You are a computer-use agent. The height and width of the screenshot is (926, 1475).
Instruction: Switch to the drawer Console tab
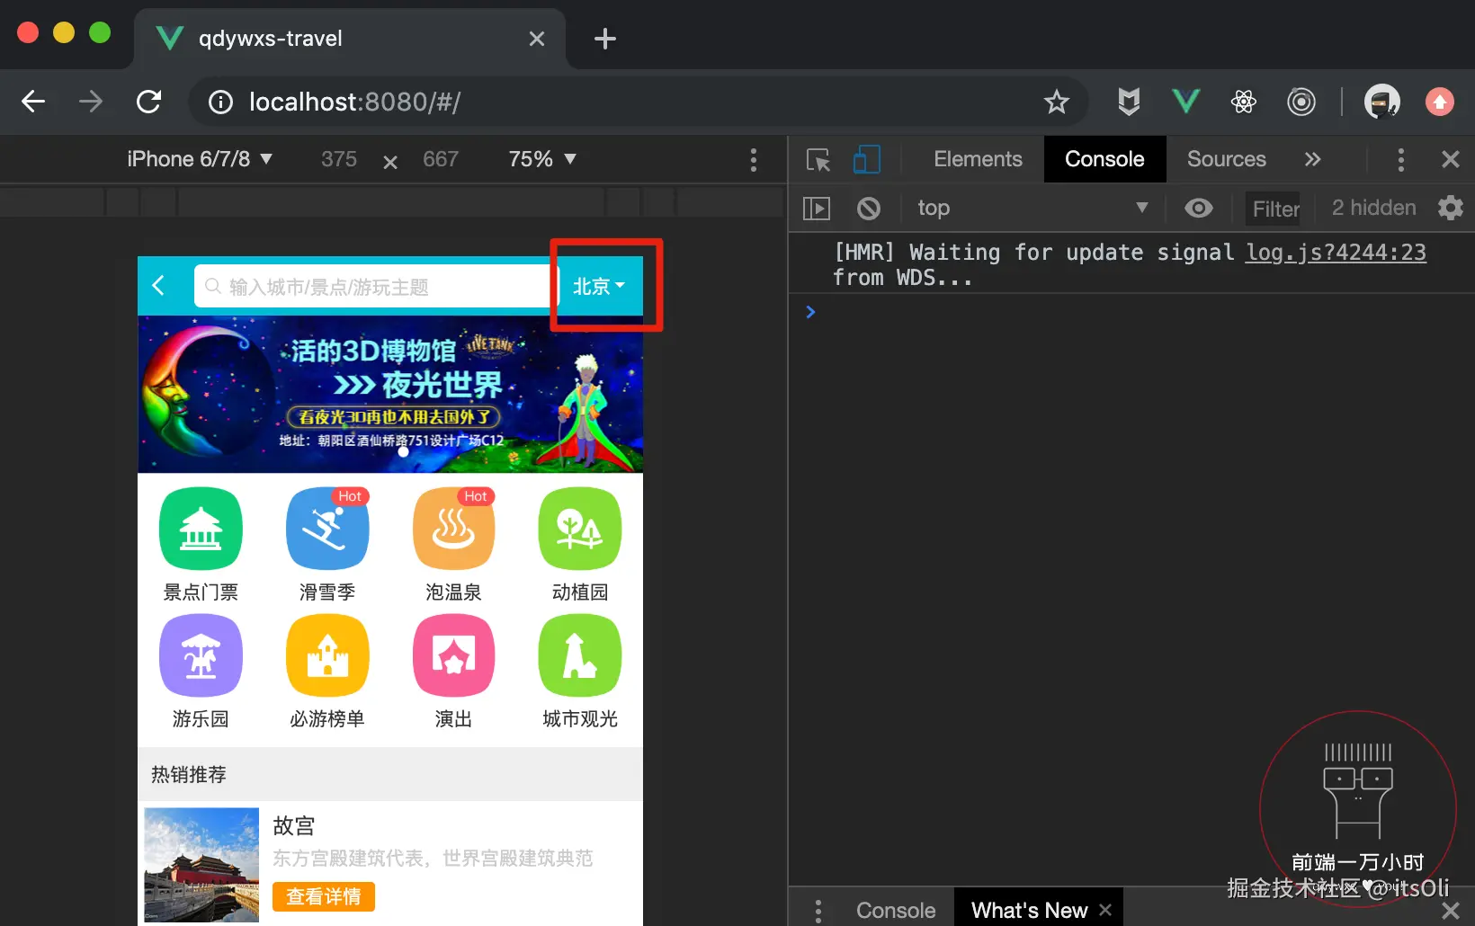pyautogui.click(x=896, y=910)
